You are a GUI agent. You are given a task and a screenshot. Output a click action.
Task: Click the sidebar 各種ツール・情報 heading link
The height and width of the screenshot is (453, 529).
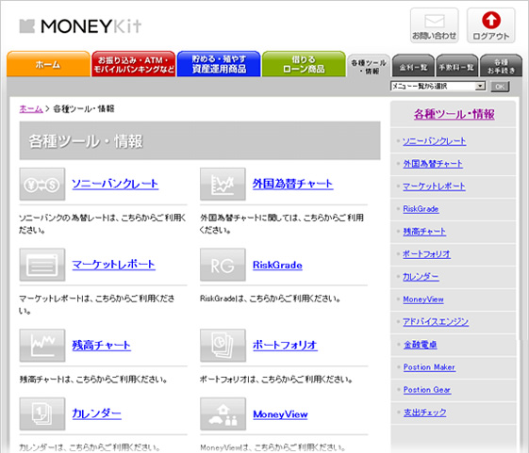[x=455, y=114]
